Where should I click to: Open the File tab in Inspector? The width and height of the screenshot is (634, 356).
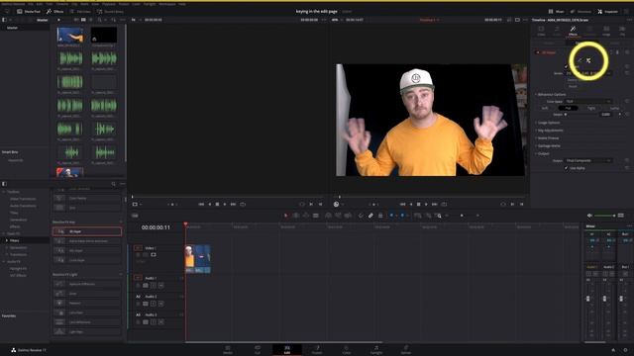coord(623,31)
